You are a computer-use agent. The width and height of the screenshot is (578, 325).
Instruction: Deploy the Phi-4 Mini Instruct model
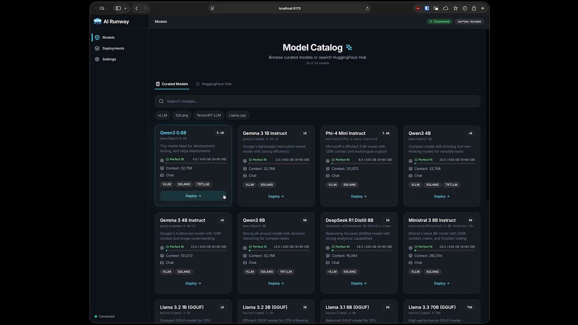[x=359, y=196]
